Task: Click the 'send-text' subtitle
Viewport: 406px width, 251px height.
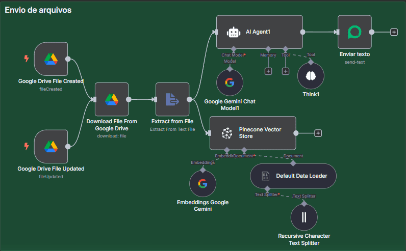Action: coord(354,62)
